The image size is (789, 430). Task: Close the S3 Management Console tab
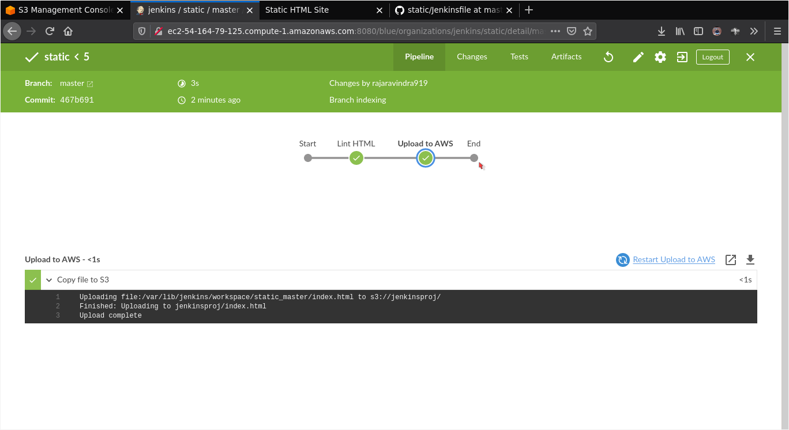120,10
